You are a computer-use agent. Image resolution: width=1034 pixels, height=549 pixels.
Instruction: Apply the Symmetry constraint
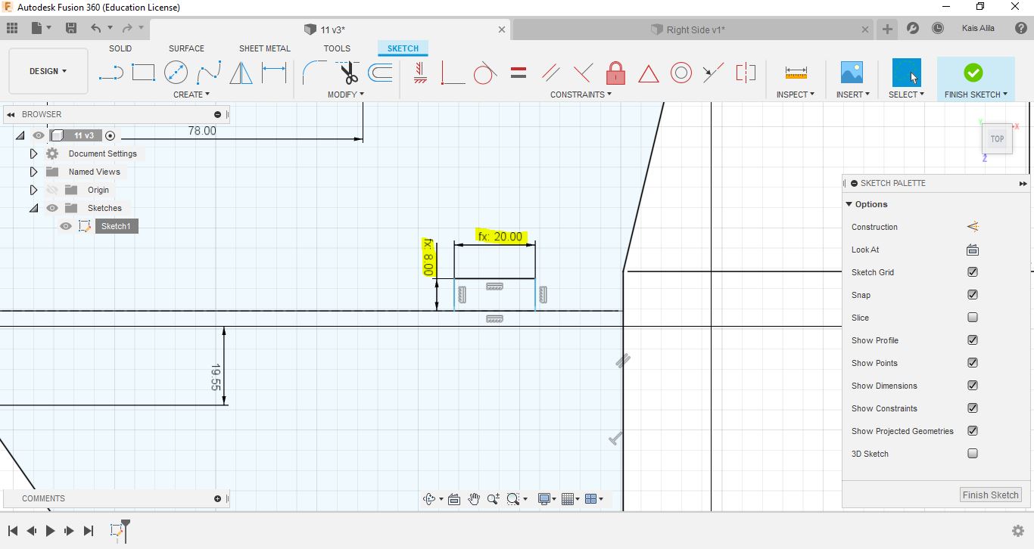(x=746, y=73)
